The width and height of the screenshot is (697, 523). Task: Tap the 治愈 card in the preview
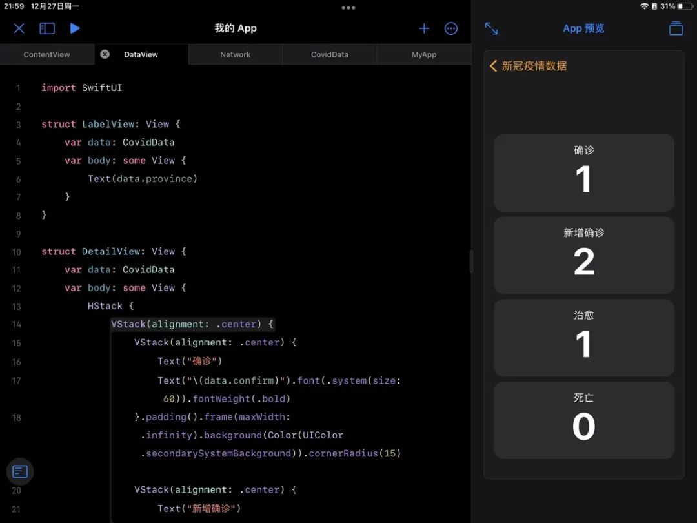[583, 338]
